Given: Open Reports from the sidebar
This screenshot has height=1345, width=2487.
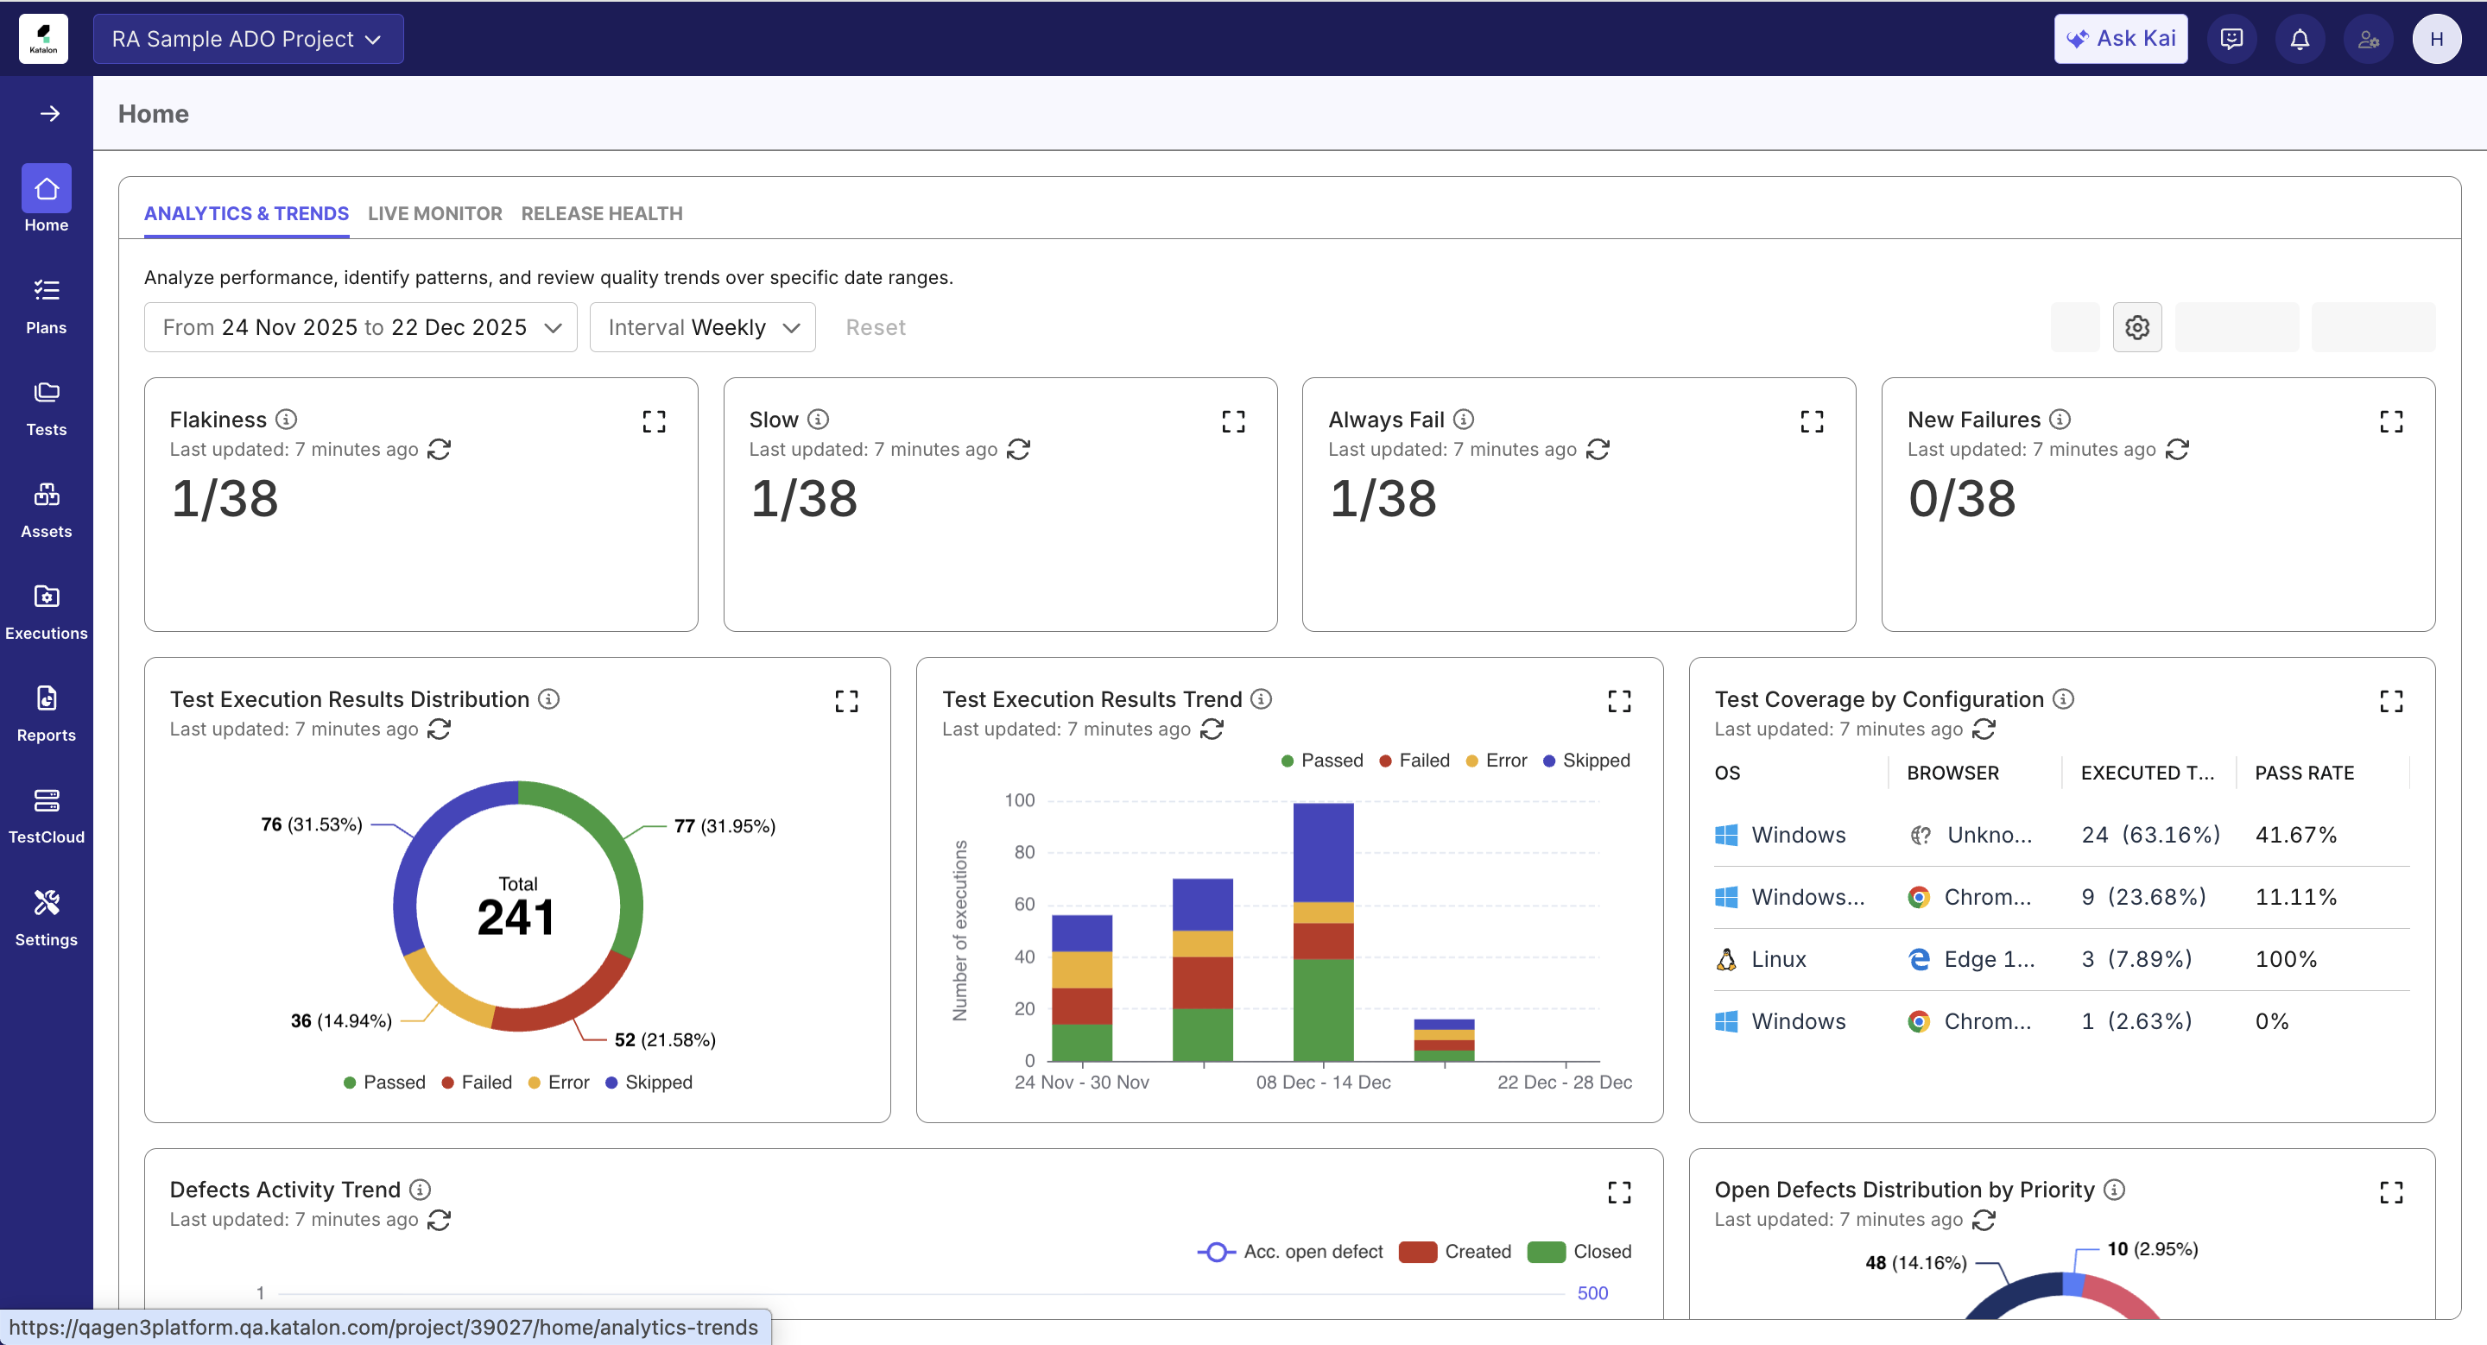Looking at the screenshot, I should [x=47, y=712].
